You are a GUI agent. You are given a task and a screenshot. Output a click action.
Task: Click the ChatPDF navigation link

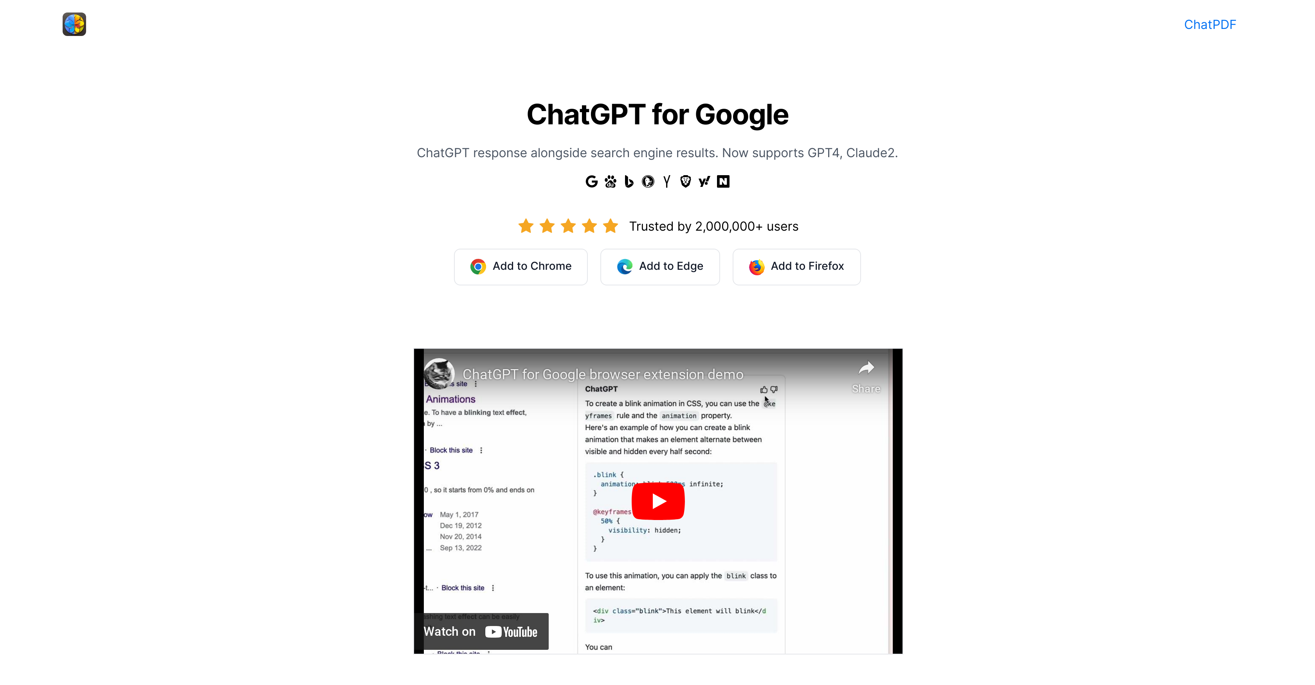point(1210,24)
